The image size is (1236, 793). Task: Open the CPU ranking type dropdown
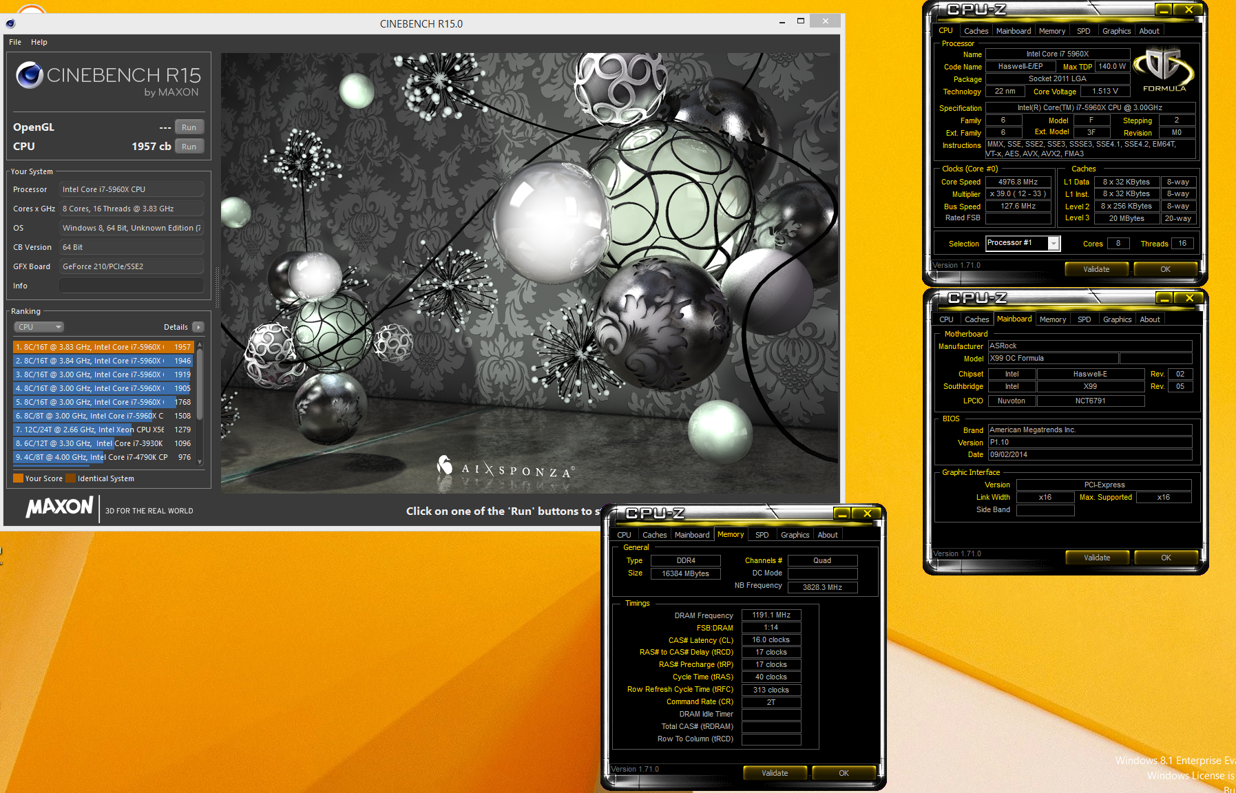39,327
